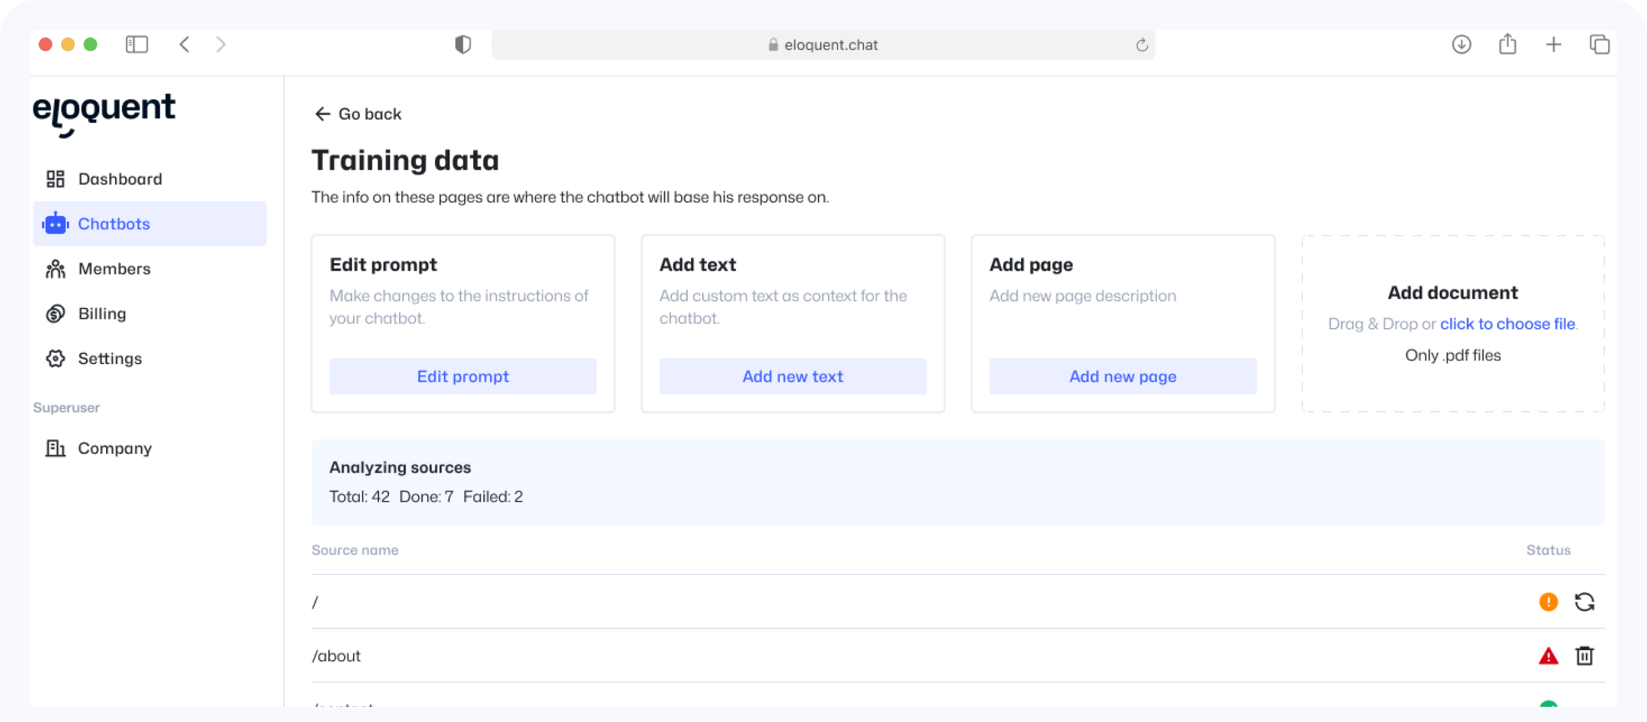Click the '/about' source name

point(336,656)
